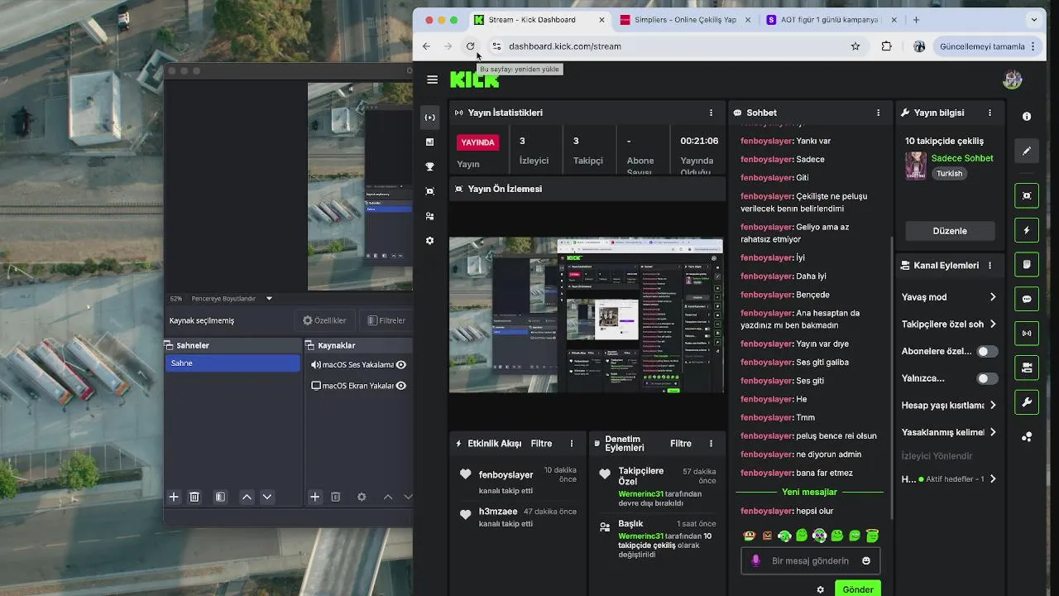
Task: Open the Chrome tab search dropdown
Action: pos(1034,20)
